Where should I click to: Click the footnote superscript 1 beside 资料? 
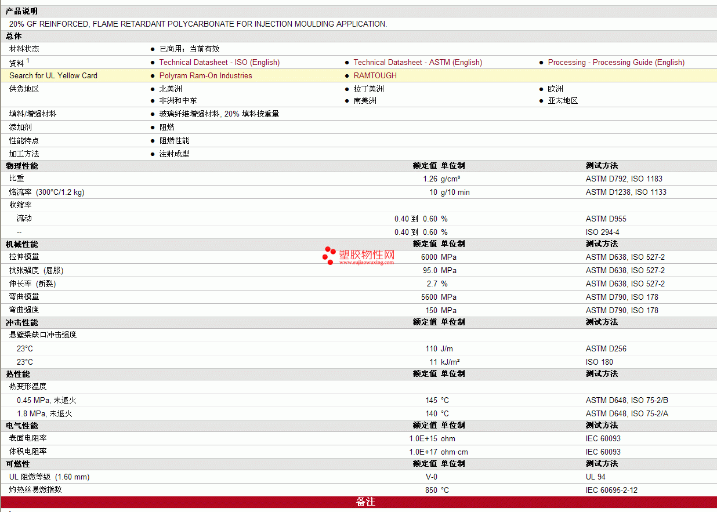coord(28,60)
